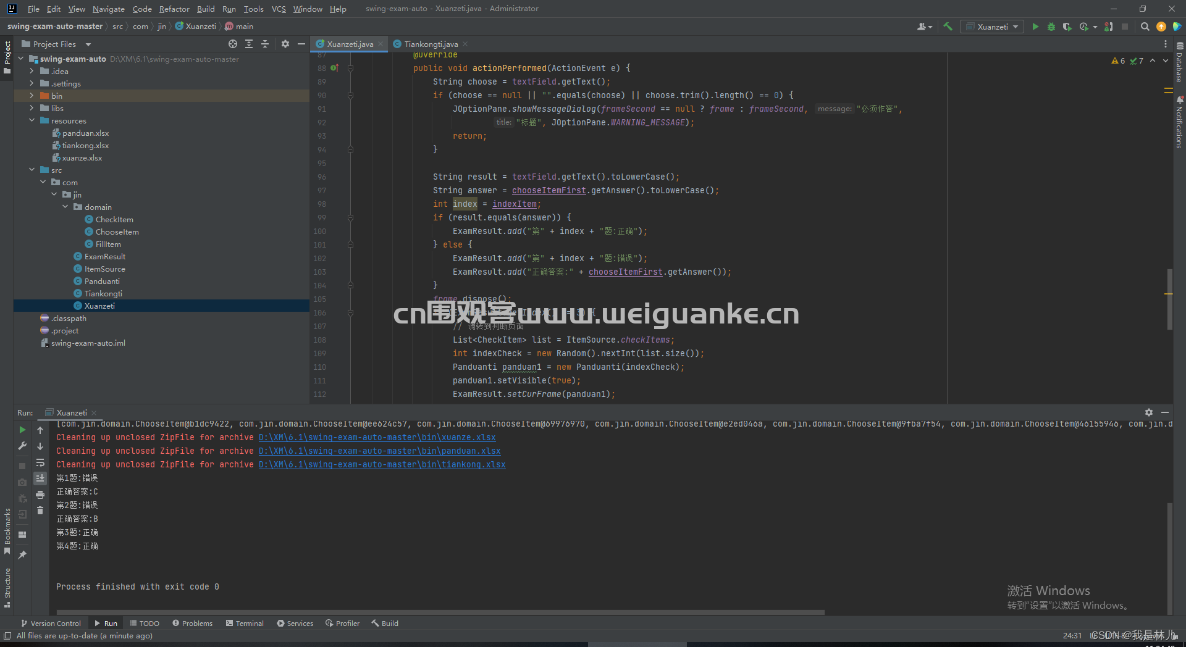Screen dimensions: 1186x647
Task: Open the xuanze.xlsx archive link
Action: (377, 437)
